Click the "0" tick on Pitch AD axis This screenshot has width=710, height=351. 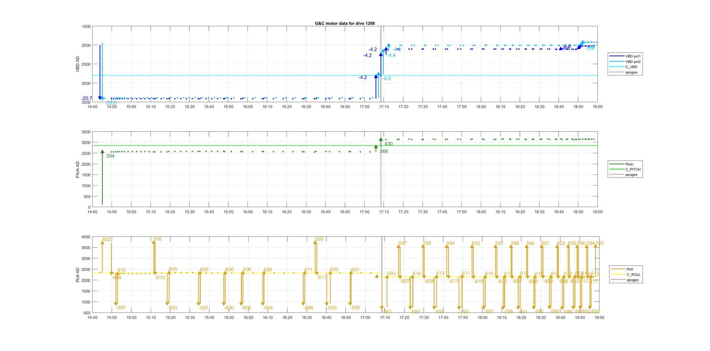pyautogui.click(x=89, y=208)
